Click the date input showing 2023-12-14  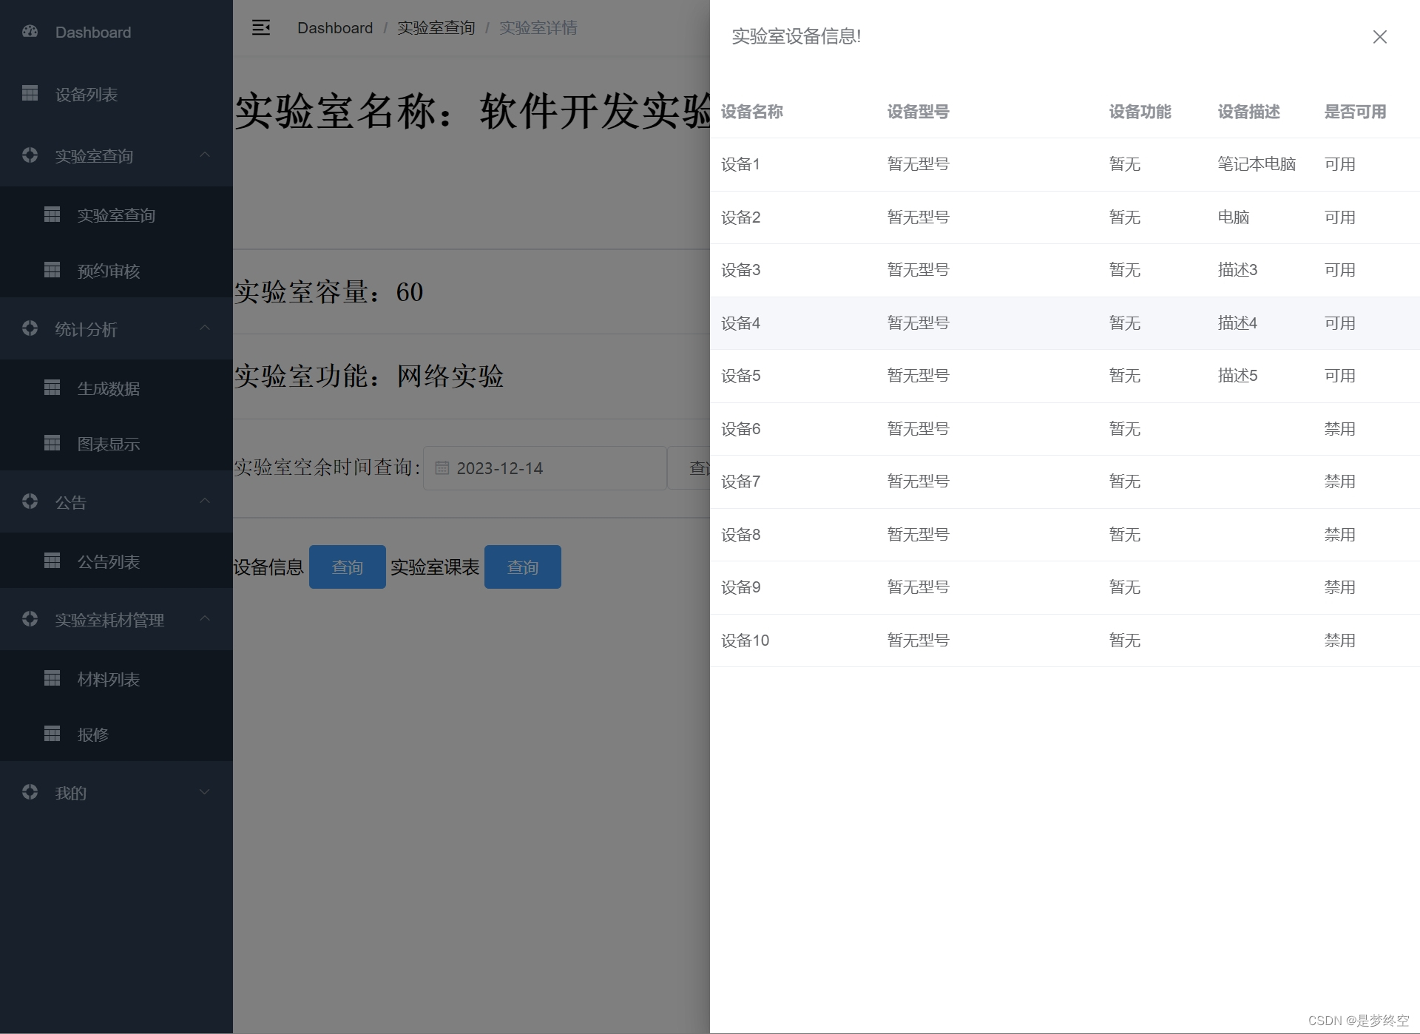(x=545, y=468)
